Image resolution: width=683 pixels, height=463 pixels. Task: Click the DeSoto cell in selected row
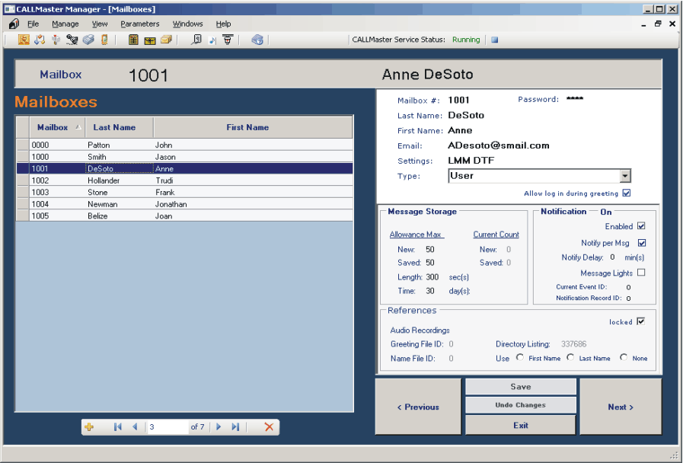coord(120,168)
